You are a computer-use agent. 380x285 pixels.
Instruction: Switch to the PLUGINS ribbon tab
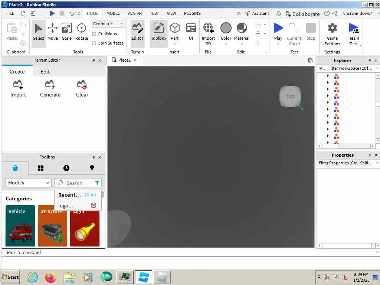point(192,13)
